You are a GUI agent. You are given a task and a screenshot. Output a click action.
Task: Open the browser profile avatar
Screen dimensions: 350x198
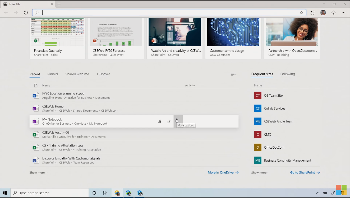(x=323, y=12)
